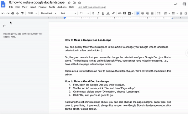Add a comment from the toolbar
This screenshot has height=114, width=188.
pyautogui.click(x=125, y=13)
